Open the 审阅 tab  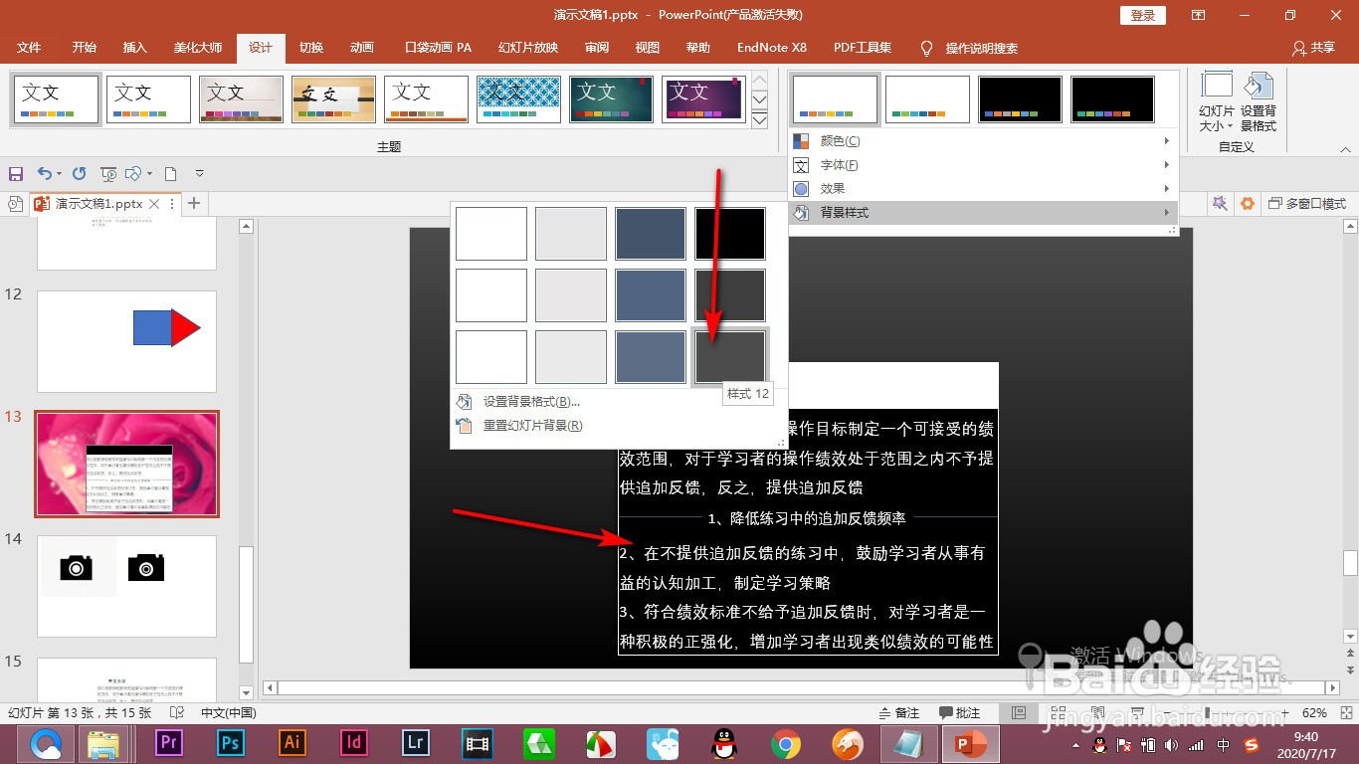[x=597, y=48]
